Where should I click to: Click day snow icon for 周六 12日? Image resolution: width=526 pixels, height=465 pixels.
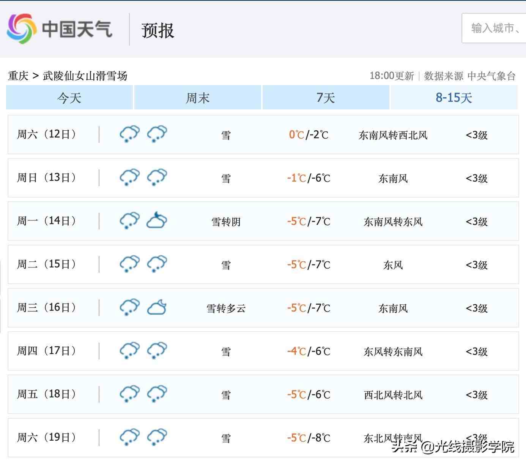pyautogui.click(x=130, y=134)
